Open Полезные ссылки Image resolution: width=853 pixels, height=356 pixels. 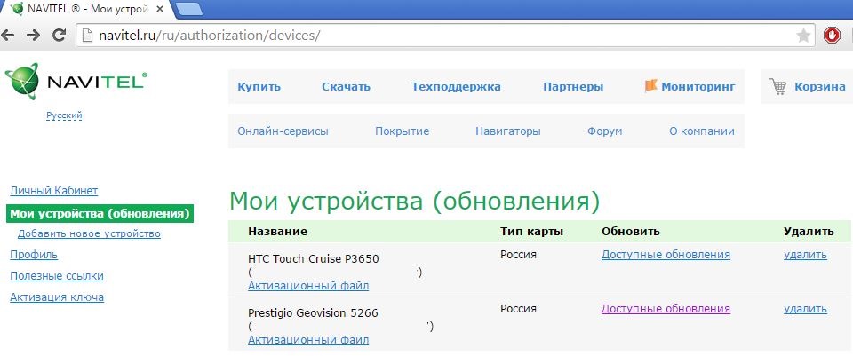(57, 275)
